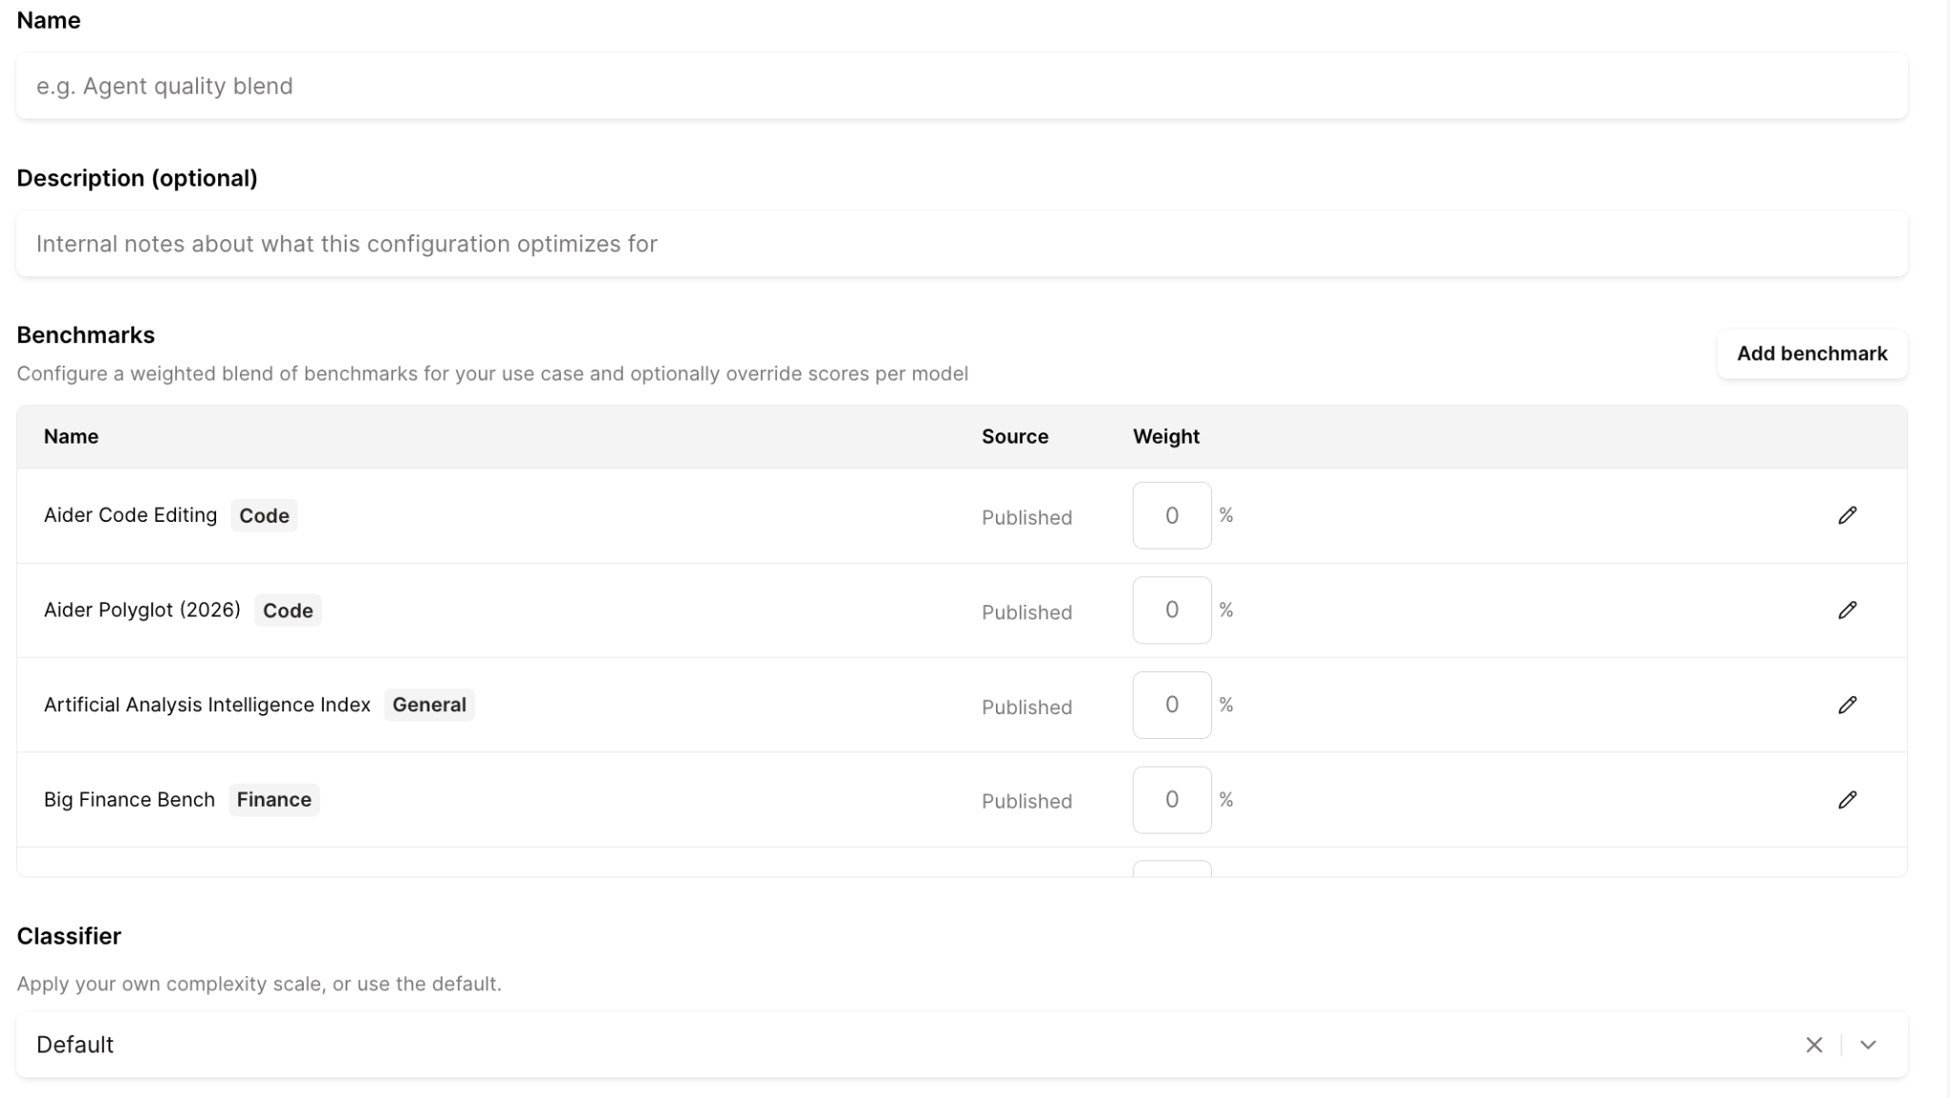The image size is (1950, 1098).
Task: Click Published source for Big Finance Bench
Action: (x=1026, y=801)
